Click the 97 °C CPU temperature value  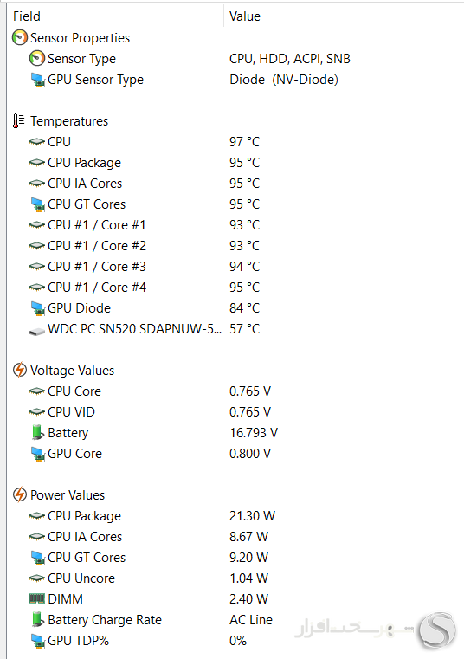tap(245, 142)
